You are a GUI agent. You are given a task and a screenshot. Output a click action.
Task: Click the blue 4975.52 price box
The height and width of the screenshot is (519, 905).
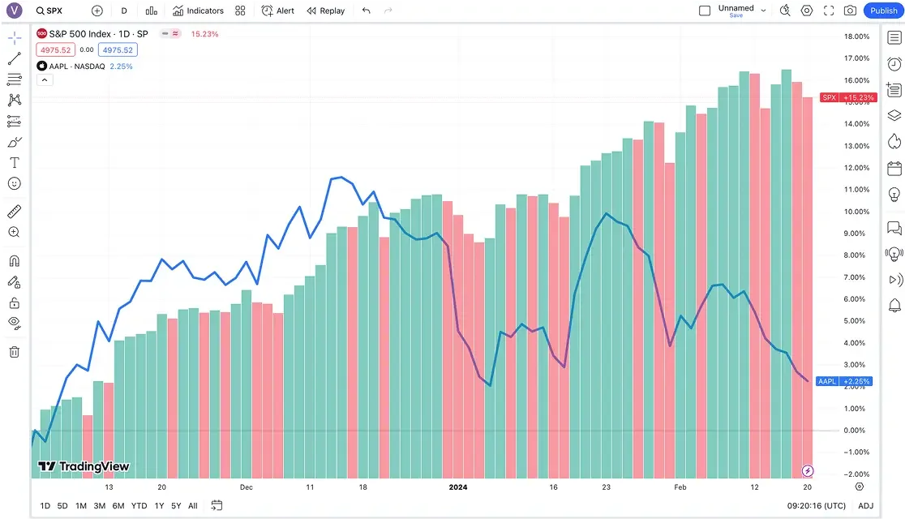click(x=118, y=50)
